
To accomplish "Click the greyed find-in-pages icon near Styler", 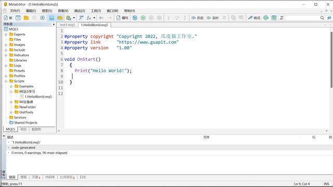I will 241,18.
